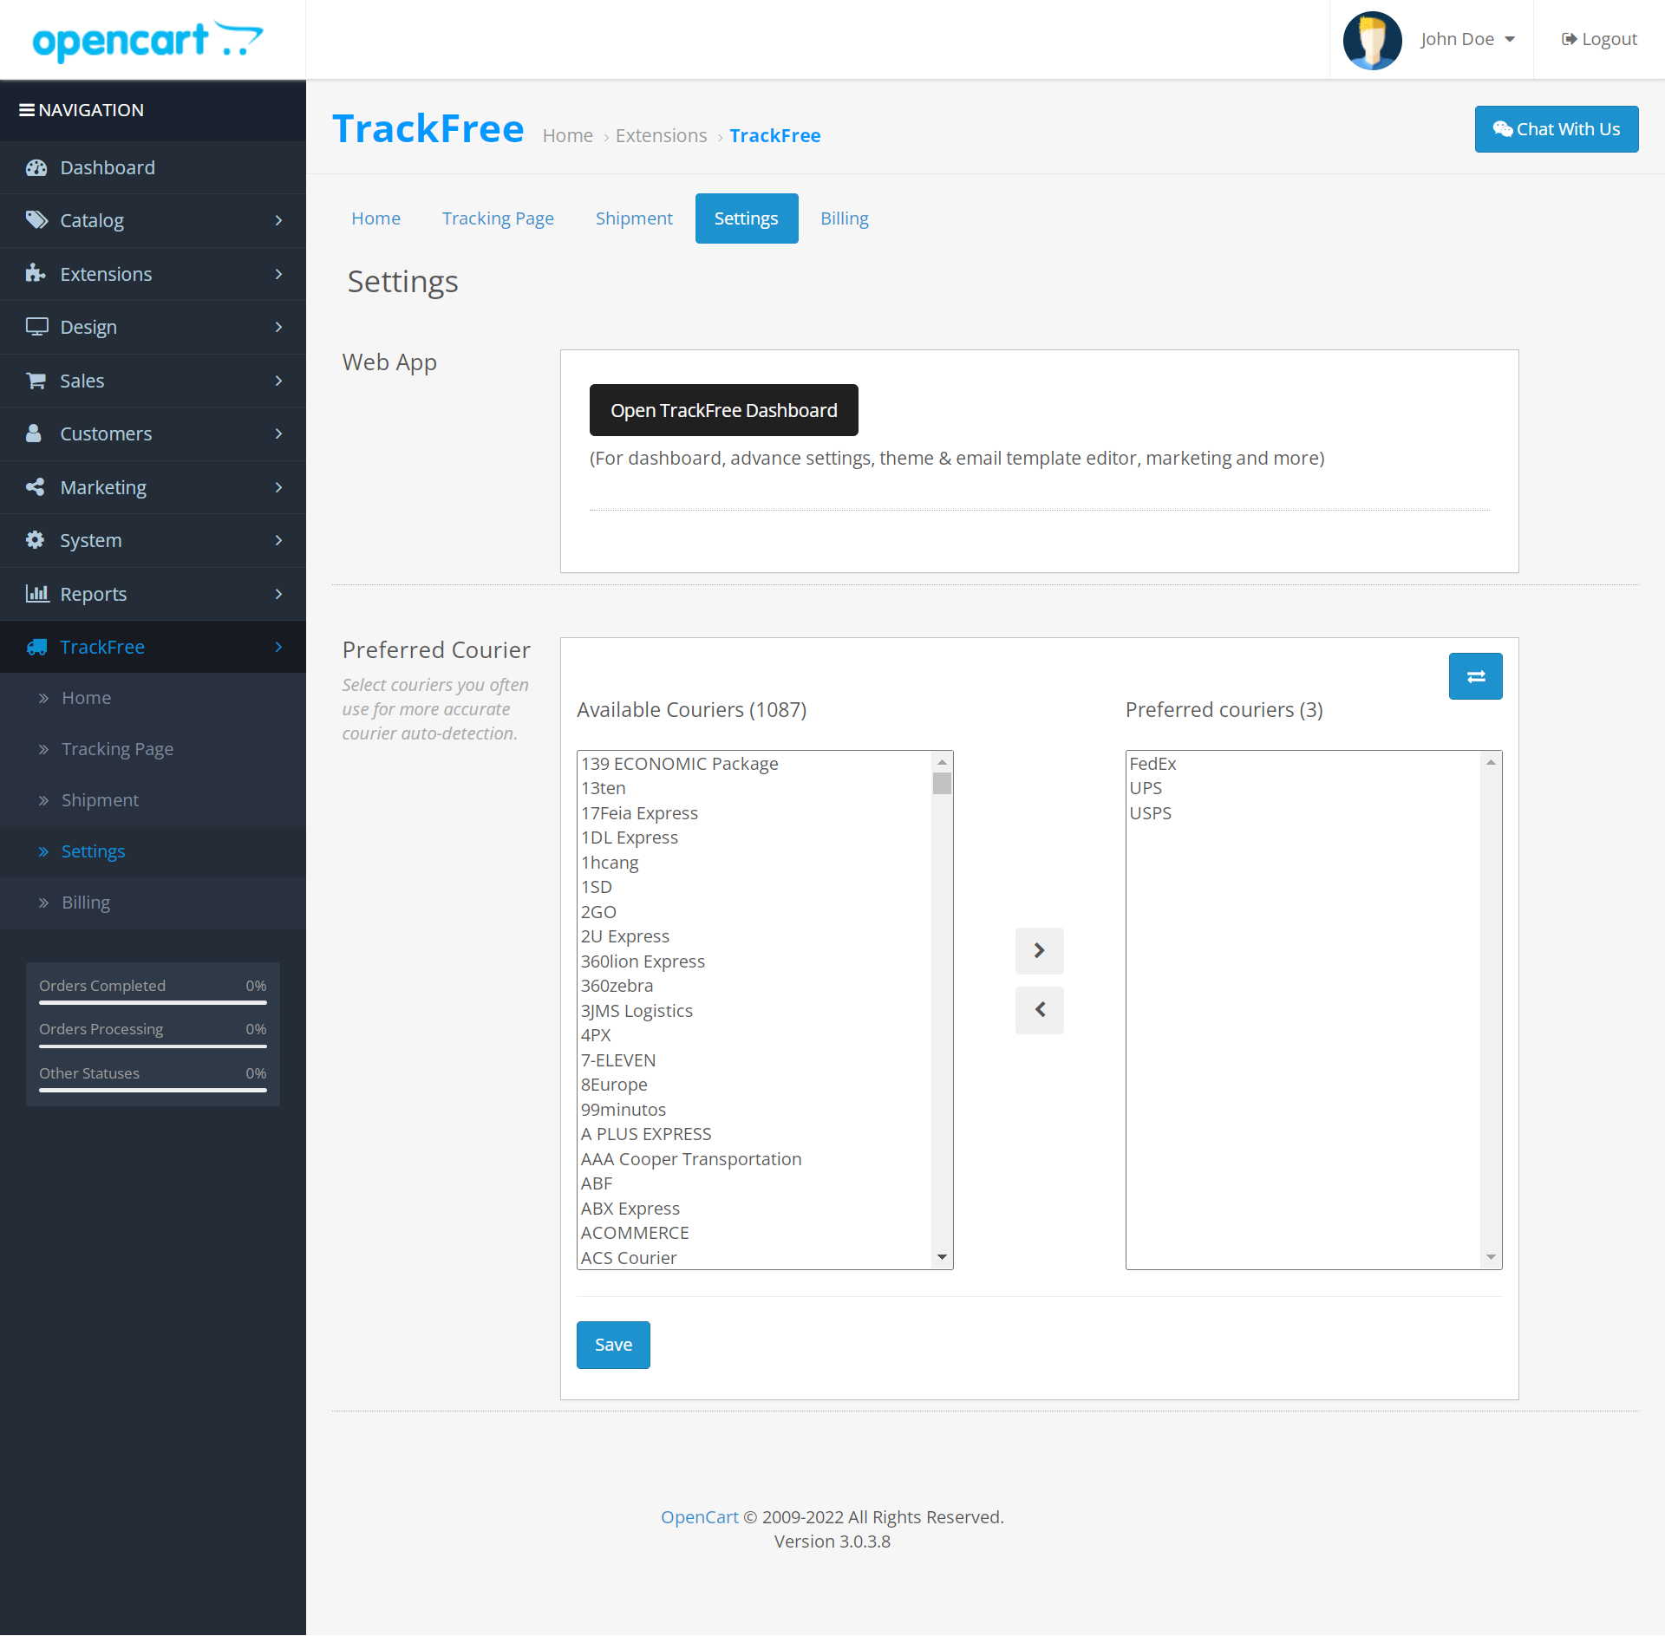Collapse the TrackFree menu chevron
The image size is (1665, 1636).
[x=278, y=647]
